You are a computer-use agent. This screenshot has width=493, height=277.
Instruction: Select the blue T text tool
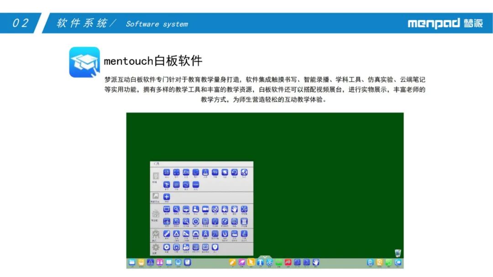260,262
